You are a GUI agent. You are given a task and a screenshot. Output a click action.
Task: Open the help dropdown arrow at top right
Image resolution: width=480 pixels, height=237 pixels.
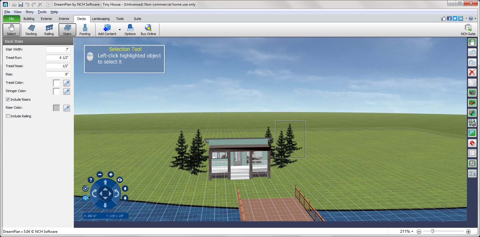tap(475, 18)
